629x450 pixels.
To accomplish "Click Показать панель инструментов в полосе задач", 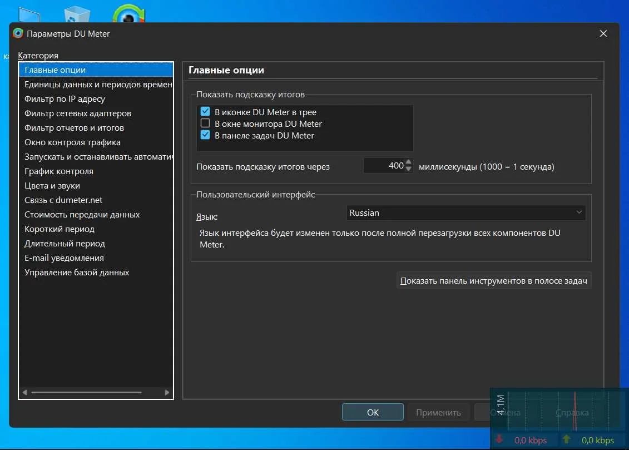I will 493,280.
